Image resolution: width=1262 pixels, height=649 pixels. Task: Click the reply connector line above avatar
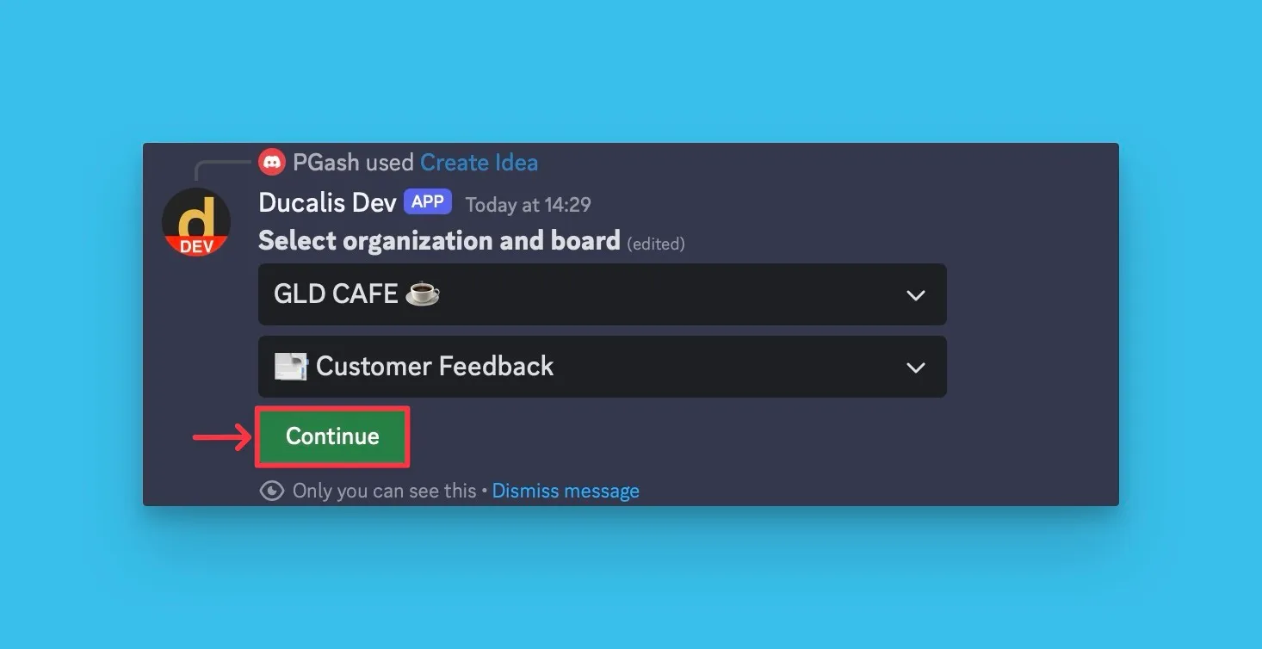coord(222,170)
